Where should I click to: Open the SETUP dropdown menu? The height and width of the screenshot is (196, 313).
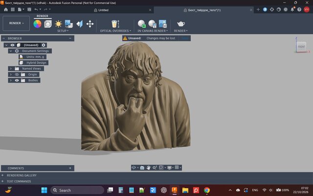coord(63,31)
